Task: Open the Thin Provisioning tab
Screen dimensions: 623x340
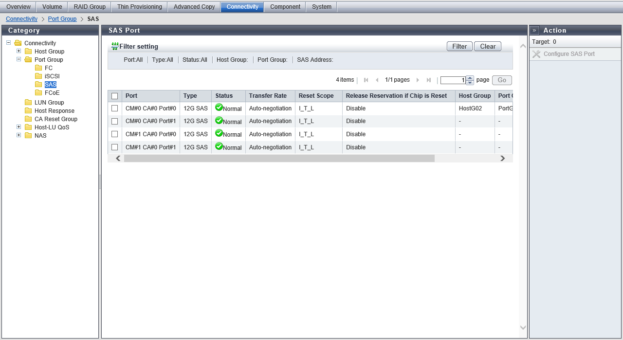Action: tap(139, 7)
